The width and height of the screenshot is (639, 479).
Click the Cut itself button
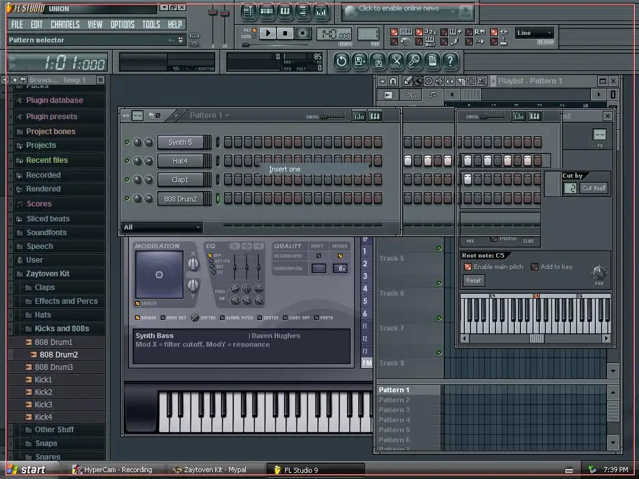594,188
